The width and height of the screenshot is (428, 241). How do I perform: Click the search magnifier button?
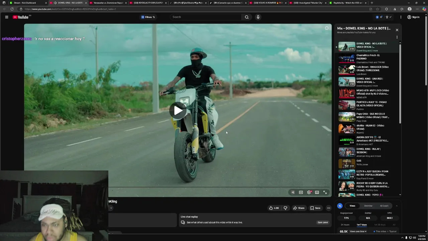click(x=247, y=17)
